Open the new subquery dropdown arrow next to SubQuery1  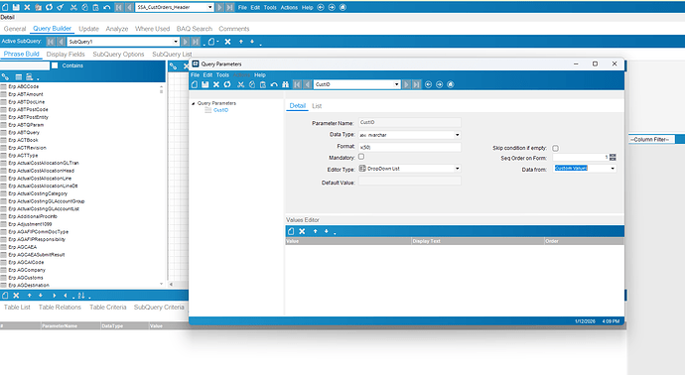(217, 42)
